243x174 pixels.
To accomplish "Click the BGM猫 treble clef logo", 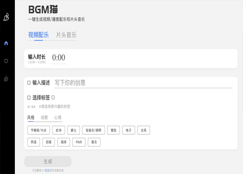I will (x=6, y=17).
